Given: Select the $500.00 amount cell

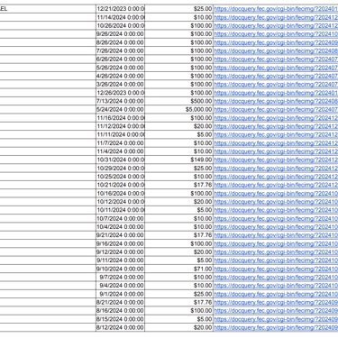Looking at the screenshot, I should (x=179, y=101).
